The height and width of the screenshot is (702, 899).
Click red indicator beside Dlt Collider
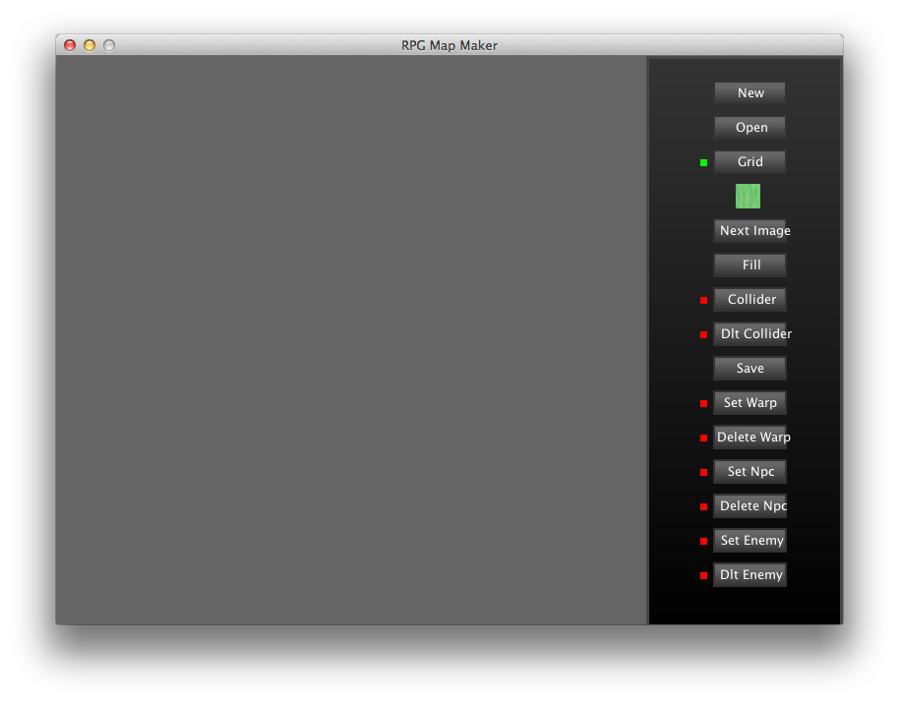tap(703, 334)
